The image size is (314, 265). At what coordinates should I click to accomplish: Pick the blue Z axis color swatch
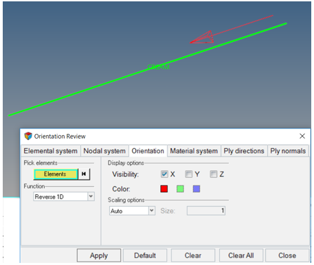coord(197,189)
